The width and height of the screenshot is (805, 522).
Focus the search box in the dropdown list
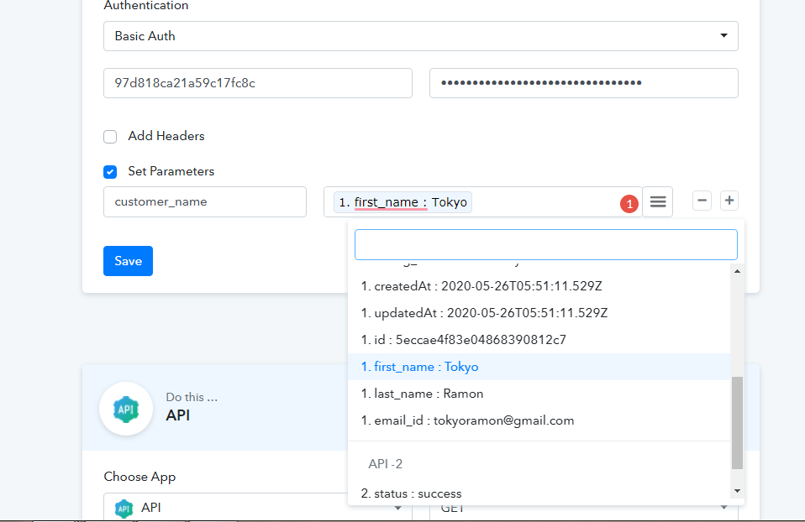tap(545, 244)
